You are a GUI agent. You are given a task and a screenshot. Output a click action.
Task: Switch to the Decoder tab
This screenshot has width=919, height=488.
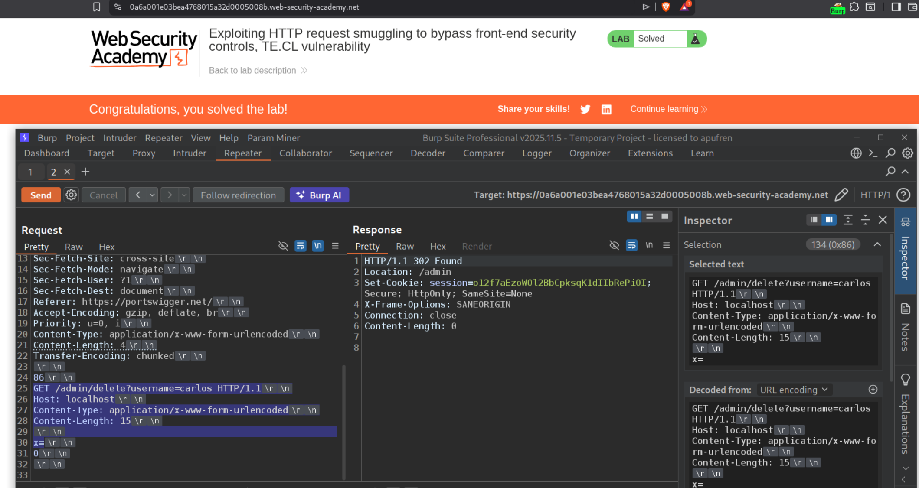tap(428, 153)
